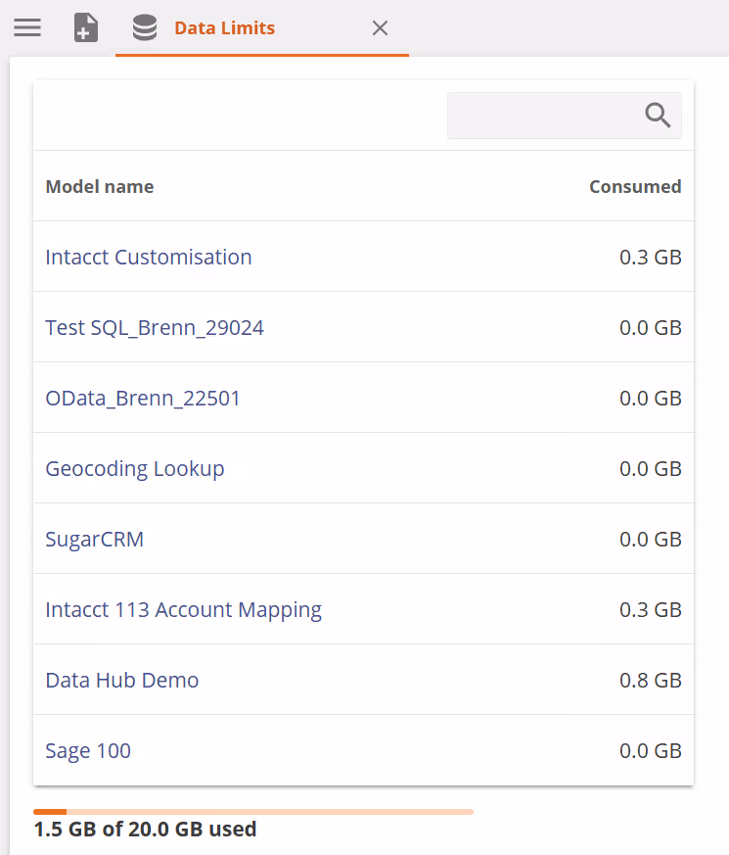Click the magnifying glass search icon
This screenshot has width=729, height=855.
pos(659,116)
